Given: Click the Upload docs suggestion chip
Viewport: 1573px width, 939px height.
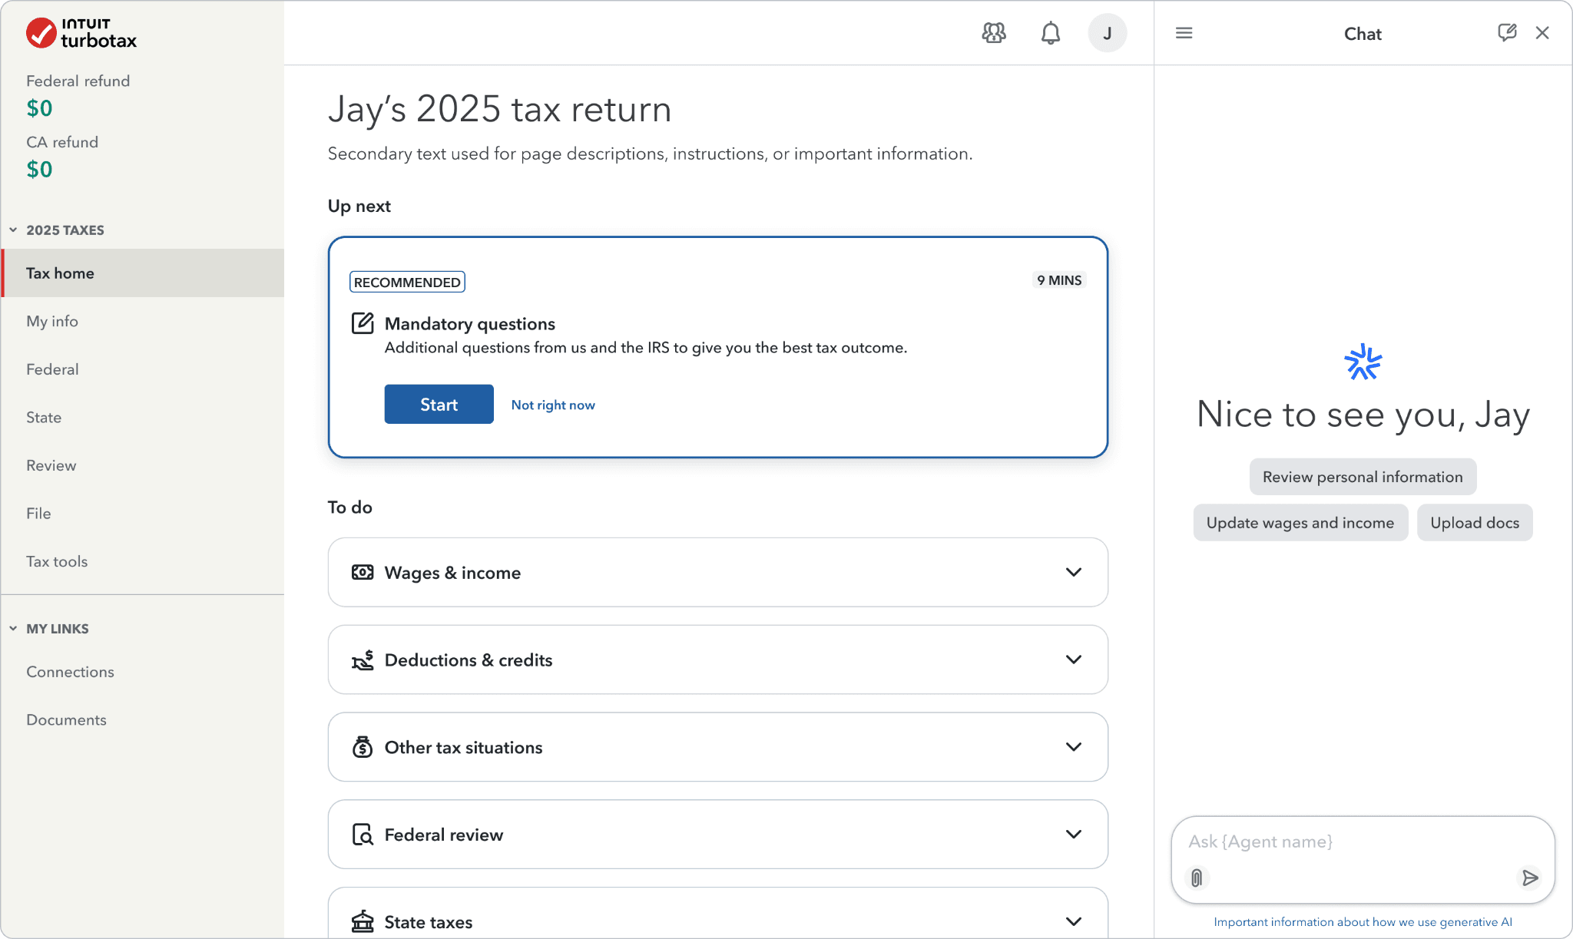Looking at the screenshot, I should tap(1475, 523).
